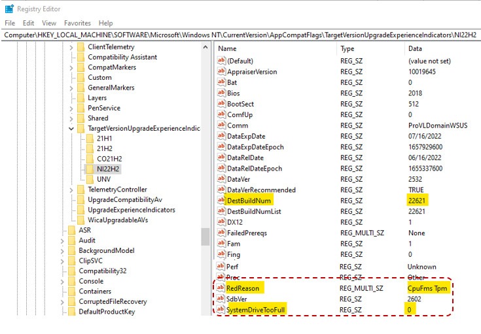Image resolution: width=481 pixels, height=334 pixels.
Task: Expand the CorruptedFileRecovery key
Action: pyautogui.click(x=62, y=301)
